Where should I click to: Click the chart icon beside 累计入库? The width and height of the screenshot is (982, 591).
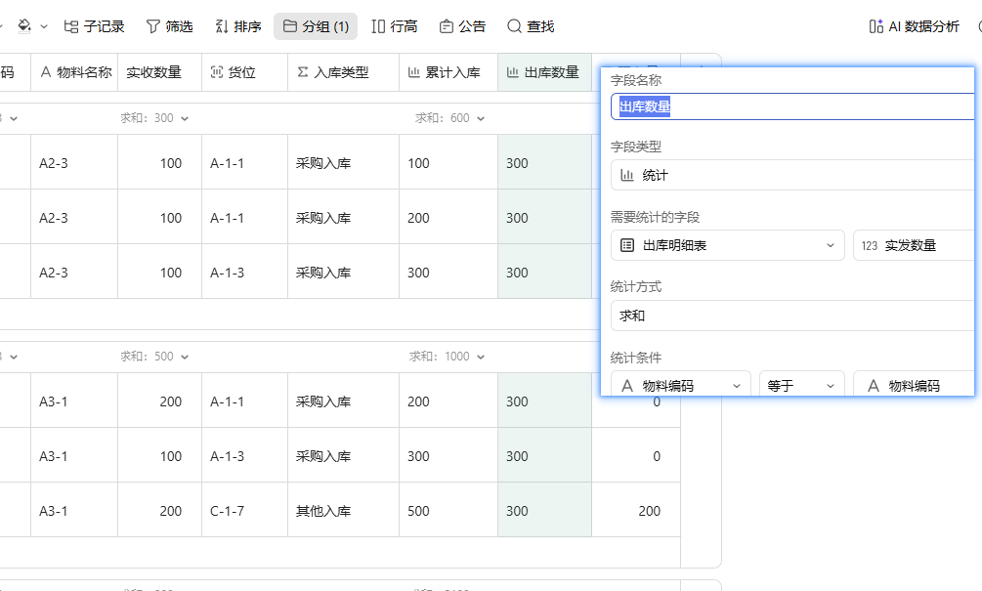tap(414, 72)
